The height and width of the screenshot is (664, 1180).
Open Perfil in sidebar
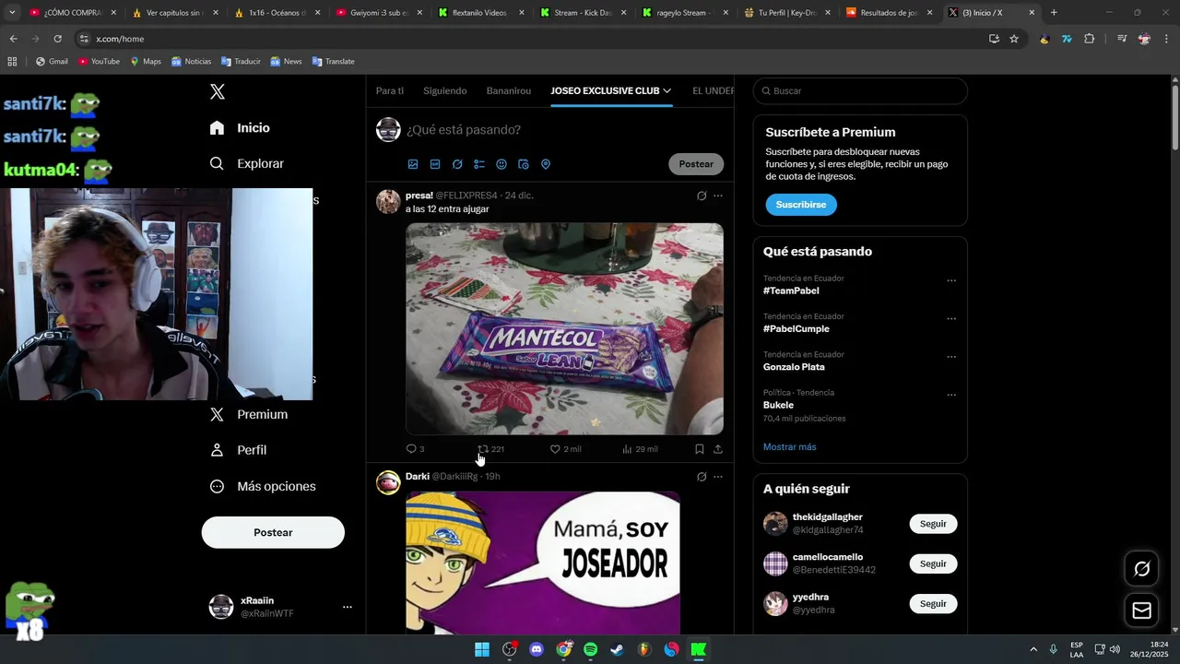tap(238, 450)
